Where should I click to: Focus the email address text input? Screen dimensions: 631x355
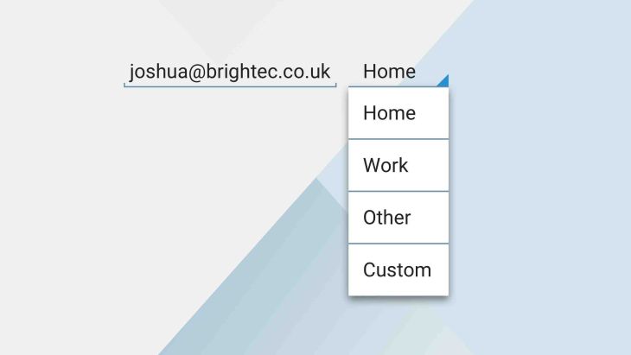pyautogui.click(x=230, y=72)
